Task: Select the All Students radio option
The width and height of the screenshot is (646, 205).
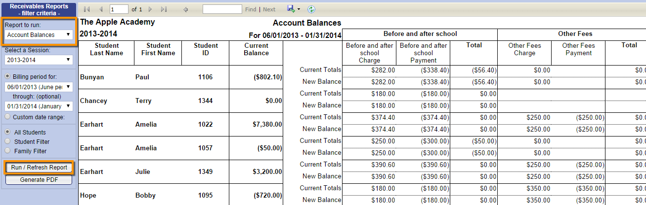Action: point(7,132)
